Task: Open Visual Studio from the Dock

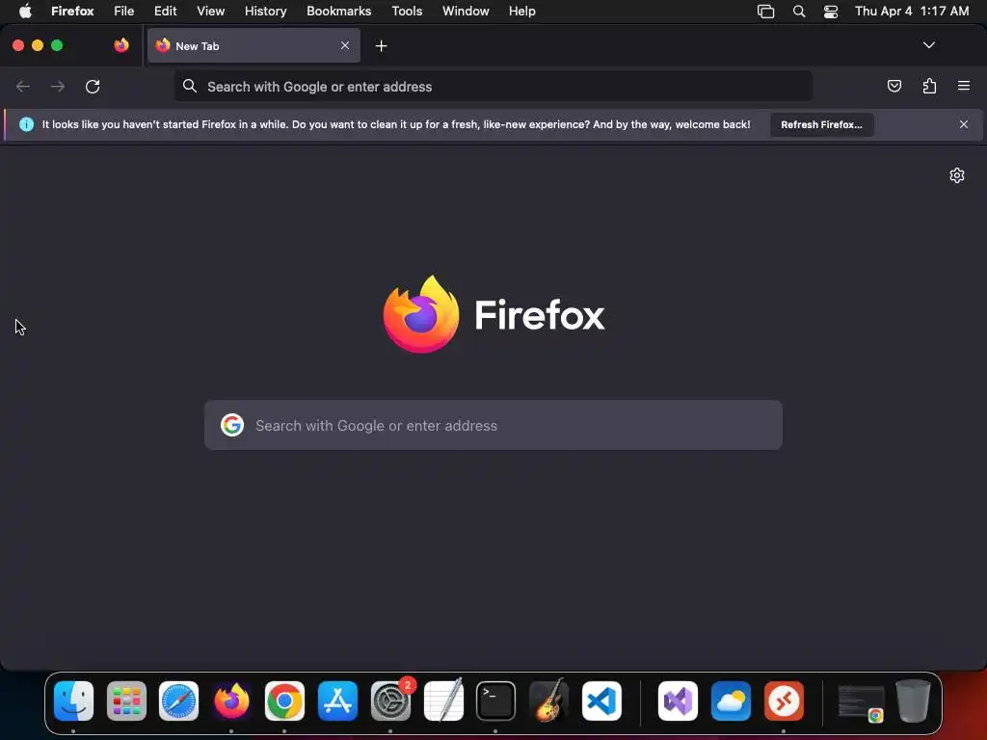Action: point(678,700)
